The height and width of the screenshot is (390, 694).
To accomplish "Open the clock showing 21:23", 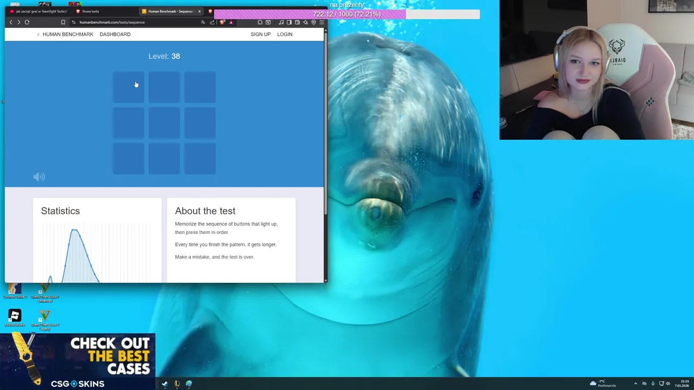I will coord(682,383).
